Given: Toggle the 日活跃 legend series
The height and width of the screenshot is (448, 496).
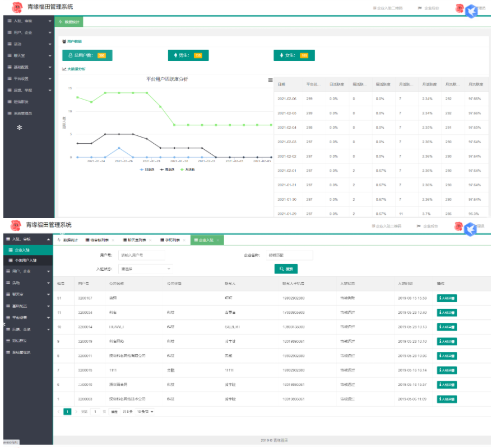Looking at the screenshot, I should tap(148, 168).
